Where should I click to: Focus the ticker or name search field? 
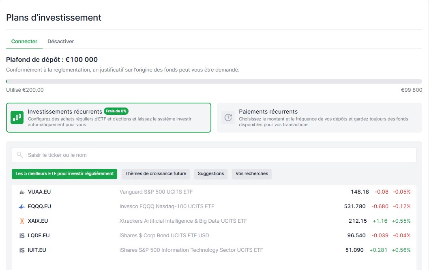214,155
